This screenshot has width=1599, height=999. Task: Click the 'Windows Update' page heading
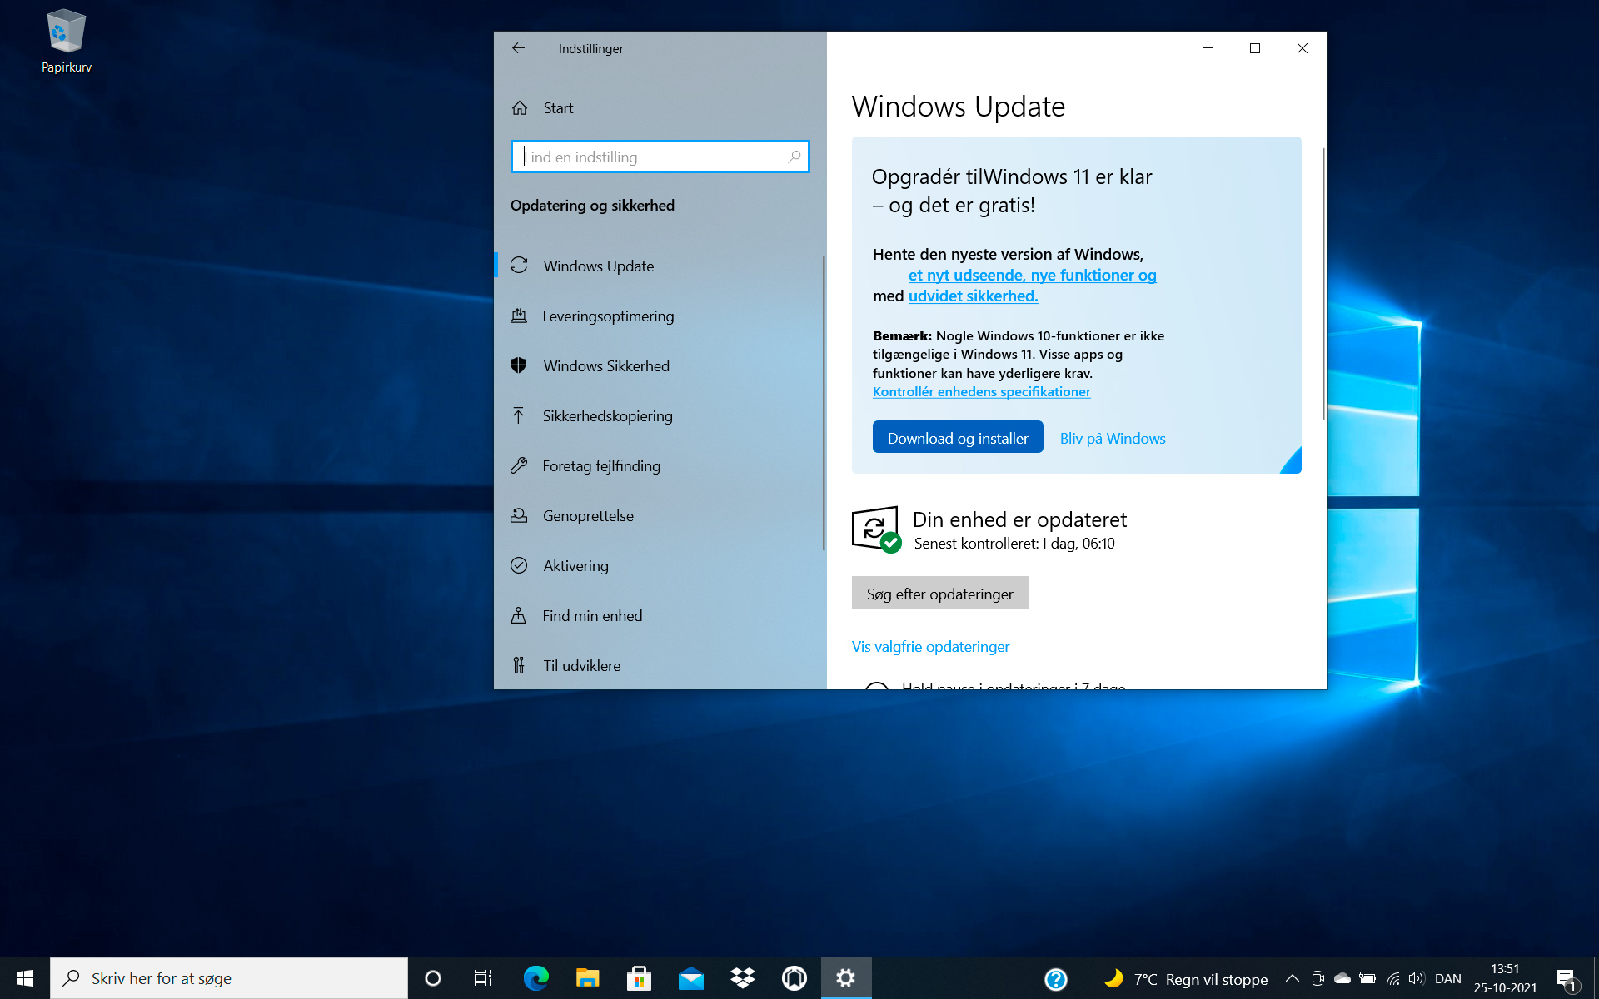click(x=958, y=107)
